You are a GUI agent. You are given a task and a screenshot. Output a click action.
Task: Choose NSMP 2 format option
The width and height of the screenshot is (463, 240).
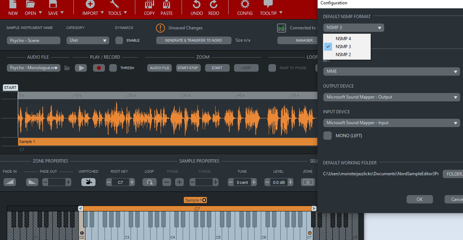tap(343, 55)
